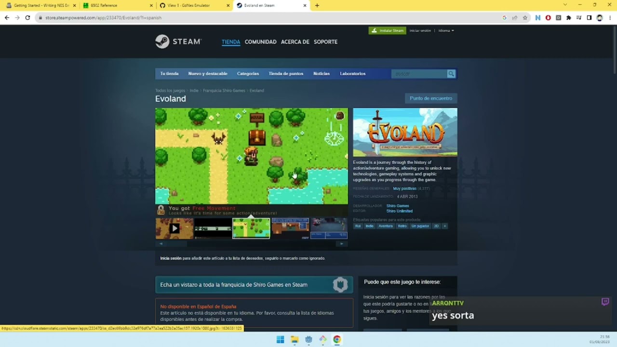Select the Aventura tag
The height and width of the screenshot is (347, 617).
click(x=386, y=226)
